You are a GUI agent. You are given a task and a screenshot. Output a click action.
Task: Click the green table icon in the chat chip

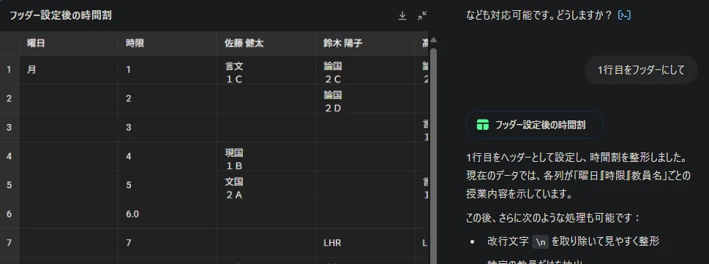[x=482, y=125]
